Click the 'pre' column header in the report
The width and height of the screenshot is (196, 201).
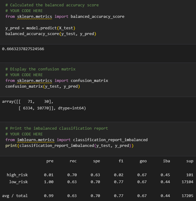[50, 161]
